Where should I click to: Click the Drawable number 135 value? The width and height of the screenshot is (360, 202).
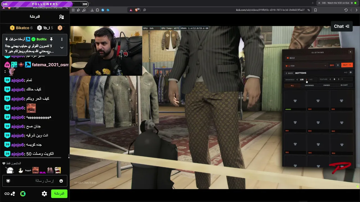(x=302, y=79)
